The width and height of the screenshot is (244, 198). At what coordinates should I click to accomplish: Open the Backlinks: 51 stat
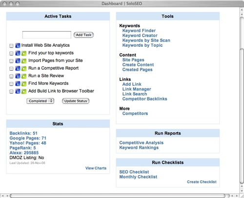(x=23, y=133)
